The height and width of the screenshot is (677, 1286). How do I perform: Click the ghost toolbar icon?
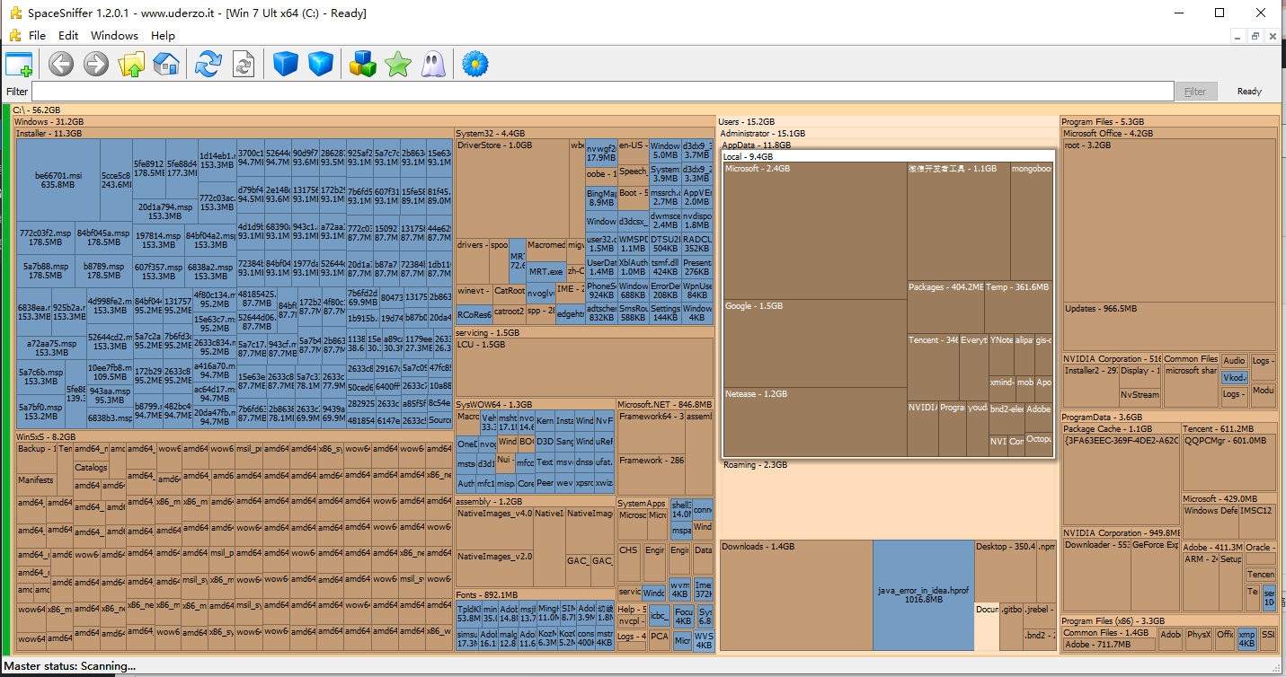click(x=432, y=64)
